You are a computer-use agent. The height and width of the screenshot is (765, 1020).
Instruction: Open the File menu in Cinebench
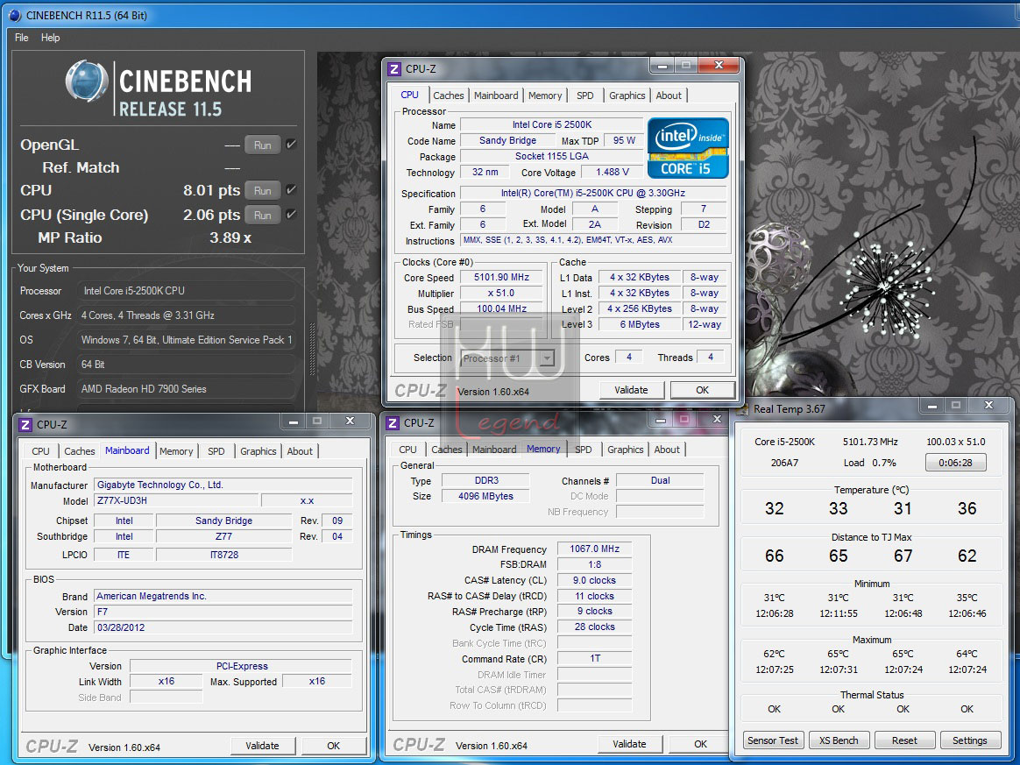21,38
